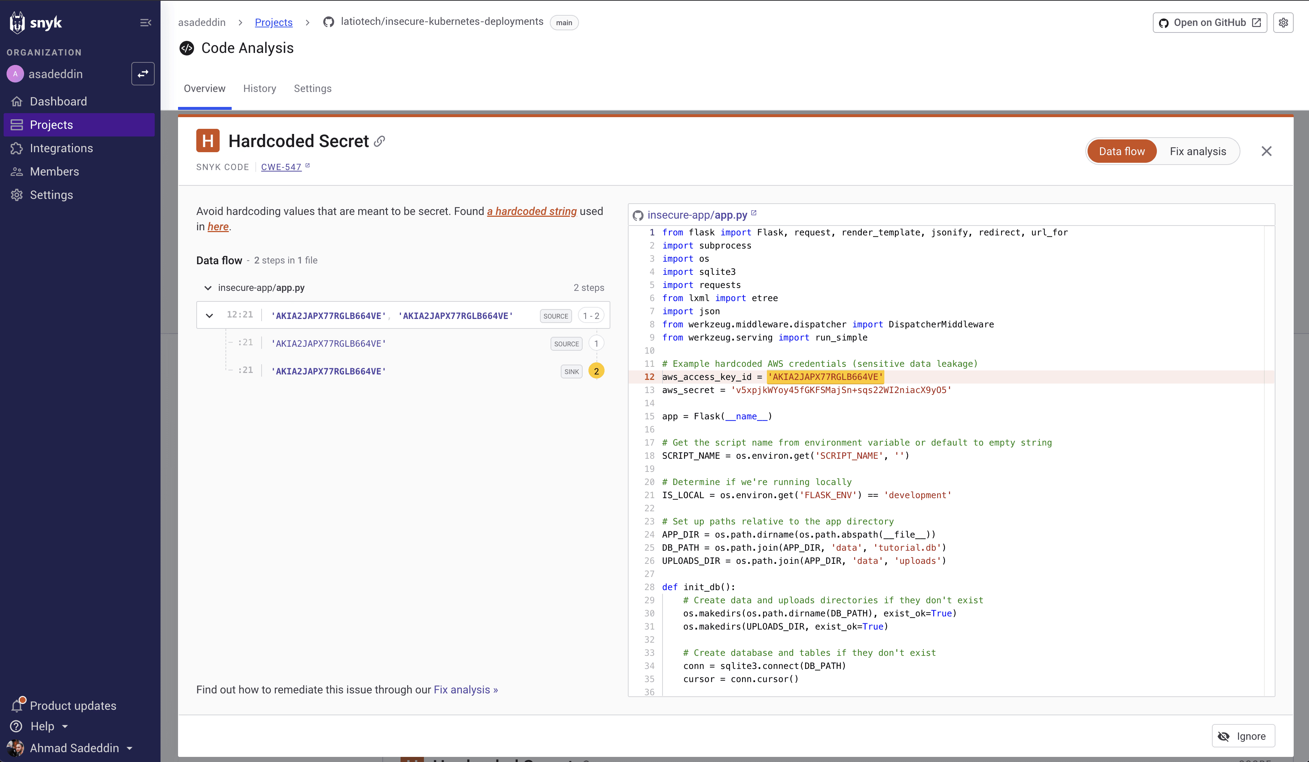Collapse the insecure-app/app.py file group
The width and height of the screenshot is (1309, 762).
[208, 288]
